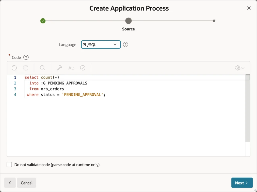This screenshot has height=192, width=257.
Task: Enable Do not validate code checkbox
Action: click(9, 164)
